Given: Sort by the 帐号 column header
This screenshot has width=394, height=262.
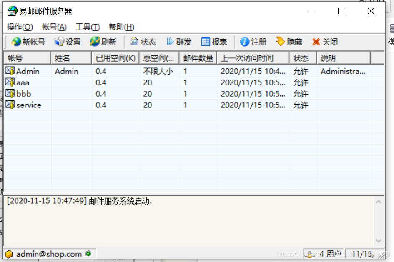Looking at the screenshot, I should [28, 58].
